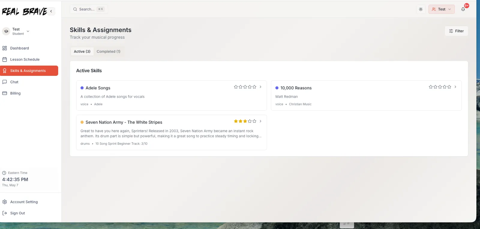This screenshot has width=480, height=229.
Task: Click the orange dot beside Seven Nation Army
Action: (x=82, y=122)
